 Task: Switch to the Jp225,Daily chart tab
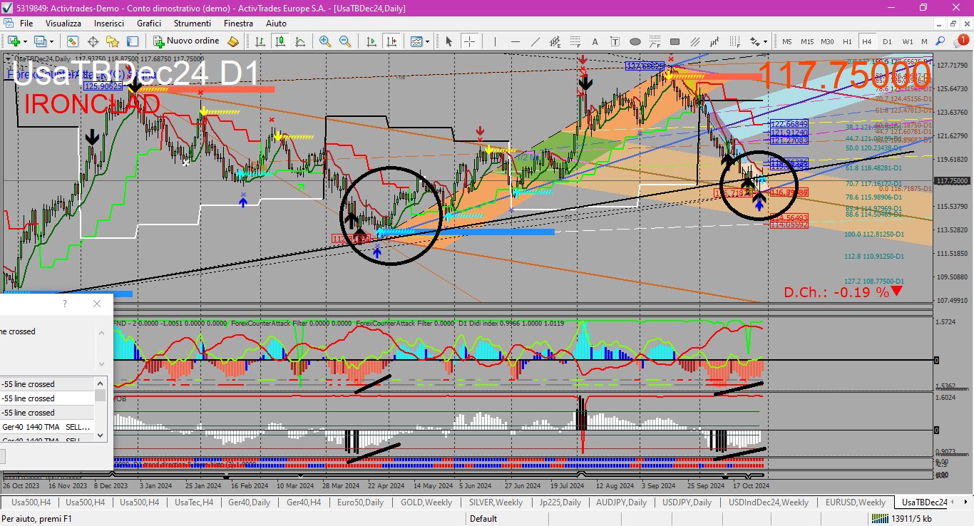coord(560,502)
